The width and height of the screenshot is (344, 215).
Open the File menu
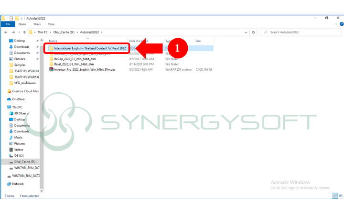click(8, 24)
